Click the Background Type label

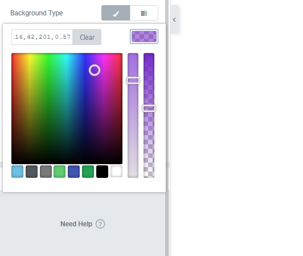click(x=36, y=13)
